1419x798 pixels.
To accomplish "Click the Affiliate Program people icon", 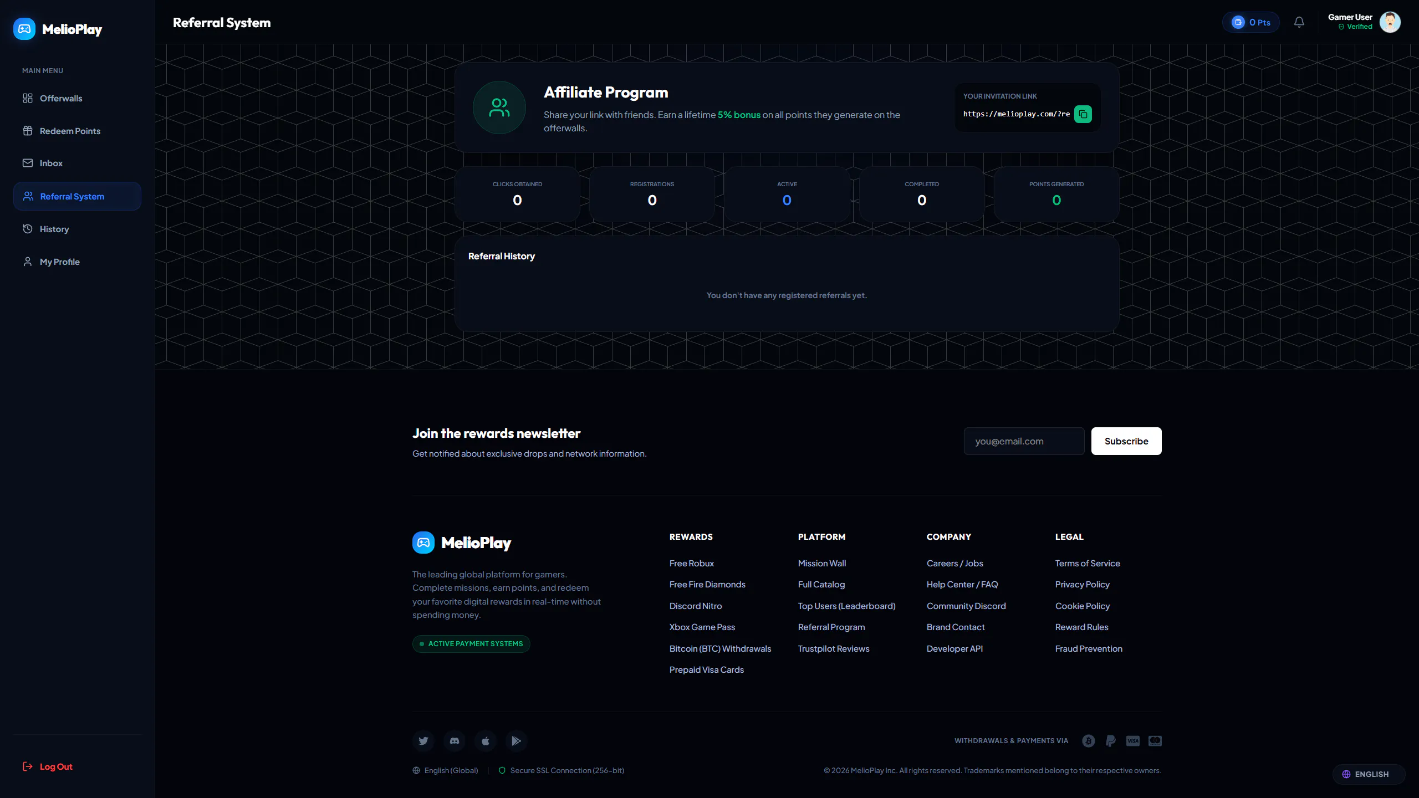I will coord(499,108).
